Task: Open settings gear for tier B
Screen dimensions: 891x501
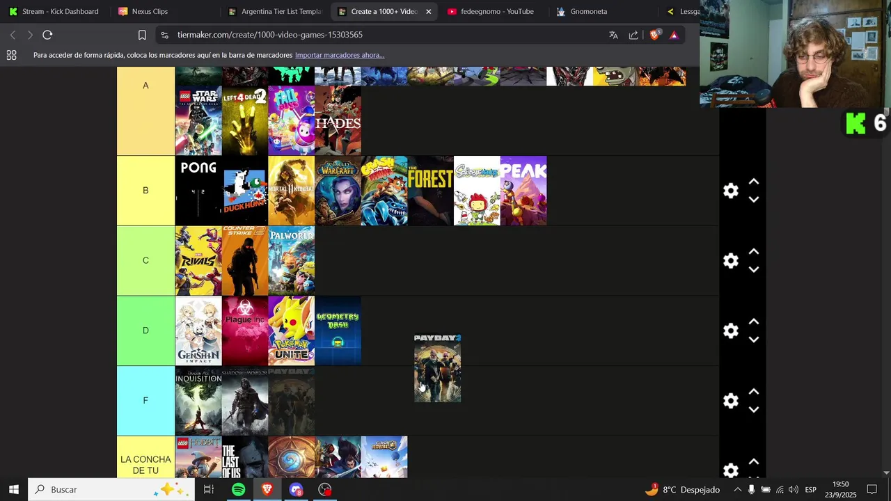Action: coord(730,191)
